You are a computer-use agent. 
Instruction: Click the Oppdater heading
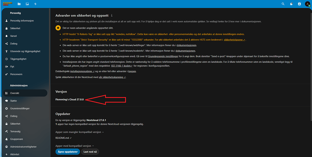(x=63, y=114)
